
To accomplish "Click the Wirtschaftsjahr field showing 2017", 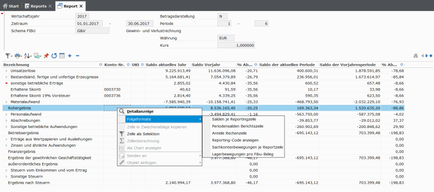I will [82, 16].
